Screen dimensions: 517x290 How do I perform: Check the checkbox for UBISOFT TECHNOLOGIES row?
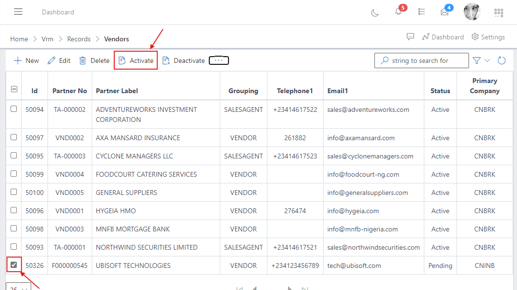click(13, 265)
